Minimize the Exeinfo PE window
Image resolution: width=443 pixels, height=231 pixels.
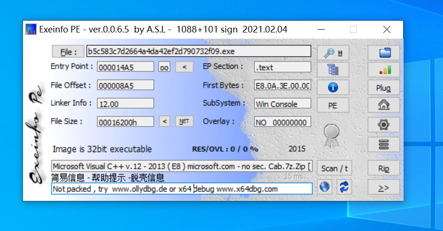coord(321,29)
